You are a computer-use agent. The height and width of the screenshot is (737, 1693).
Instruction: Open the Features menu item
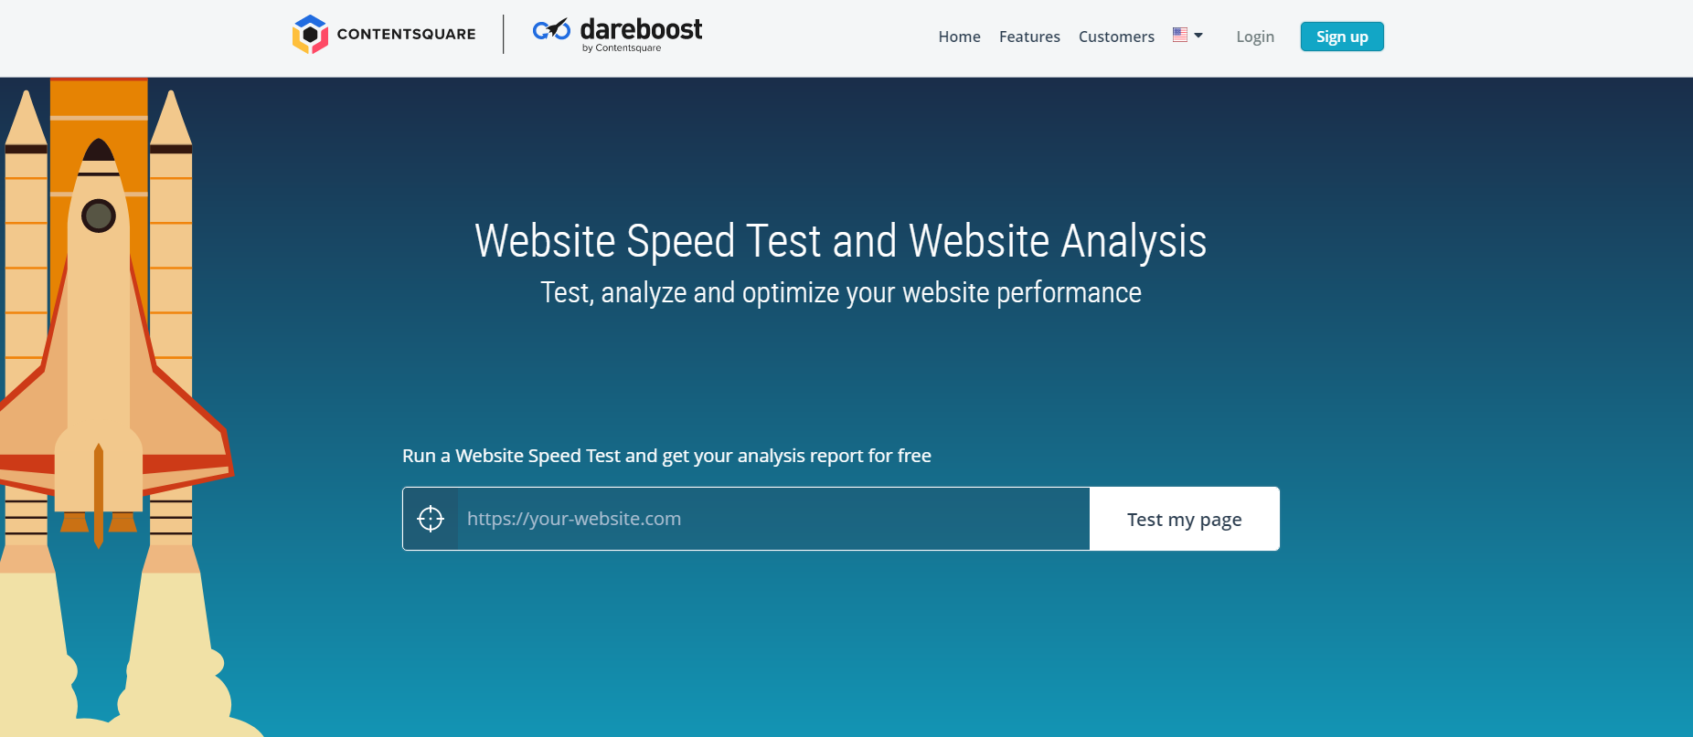coord(1029,37)
